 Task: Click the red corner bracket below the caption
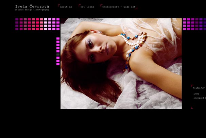[x=192, y=108]
